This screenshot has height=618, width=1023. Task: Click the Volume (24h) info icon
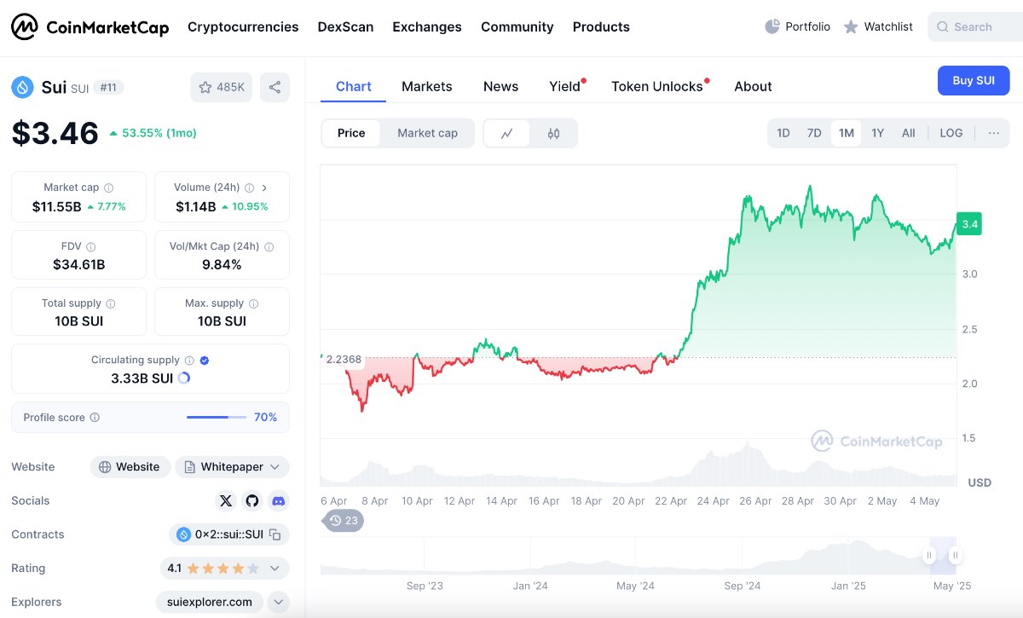point(249,188)
